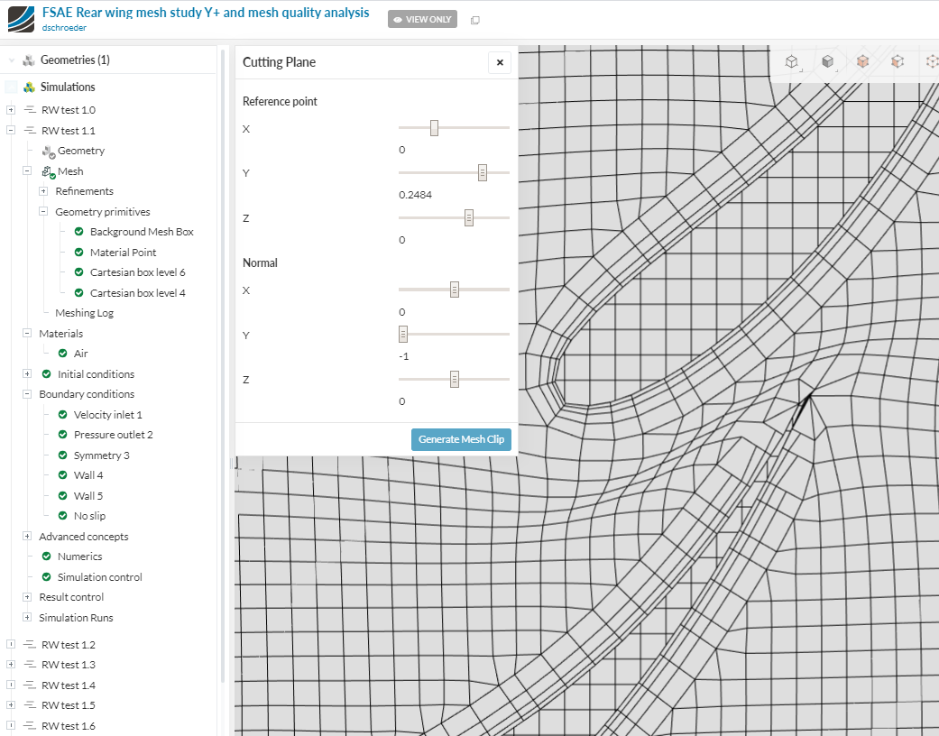
Task: Collapse the Geometry primitives node
Action: (x=43, y=211)
